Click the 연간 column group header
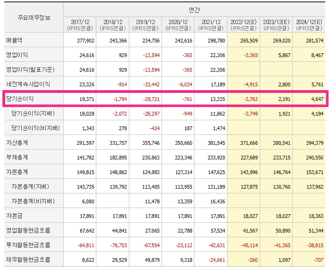 click(194, 10)
